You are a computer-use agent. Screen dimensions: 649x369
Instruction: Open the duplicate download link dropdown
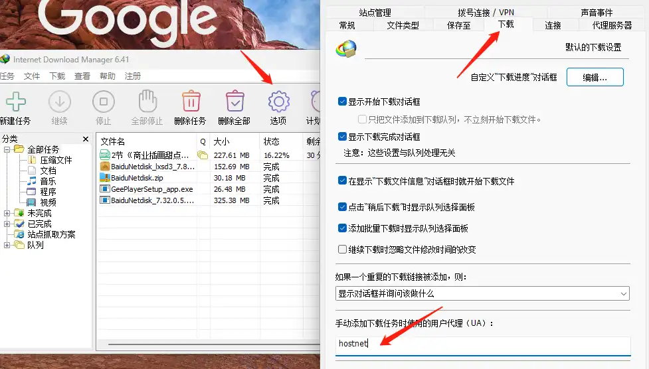click(482, 294)
